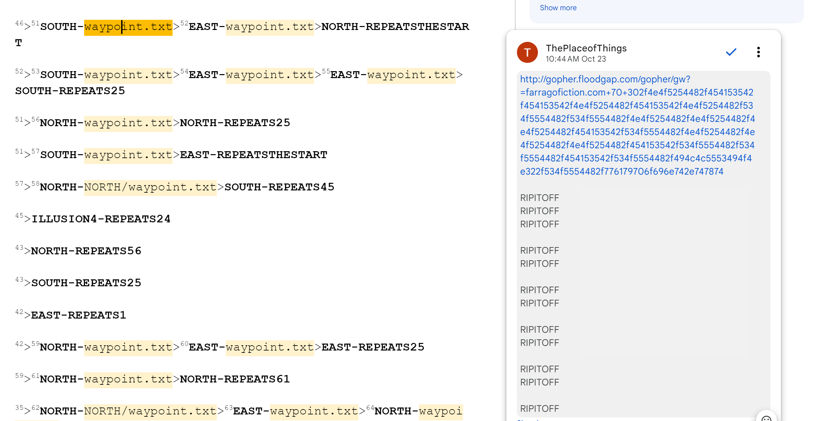Click footnote 63 before EAST-waypoint.txt
The width and height of the screenshot is (830, 421).
(228, 408)
